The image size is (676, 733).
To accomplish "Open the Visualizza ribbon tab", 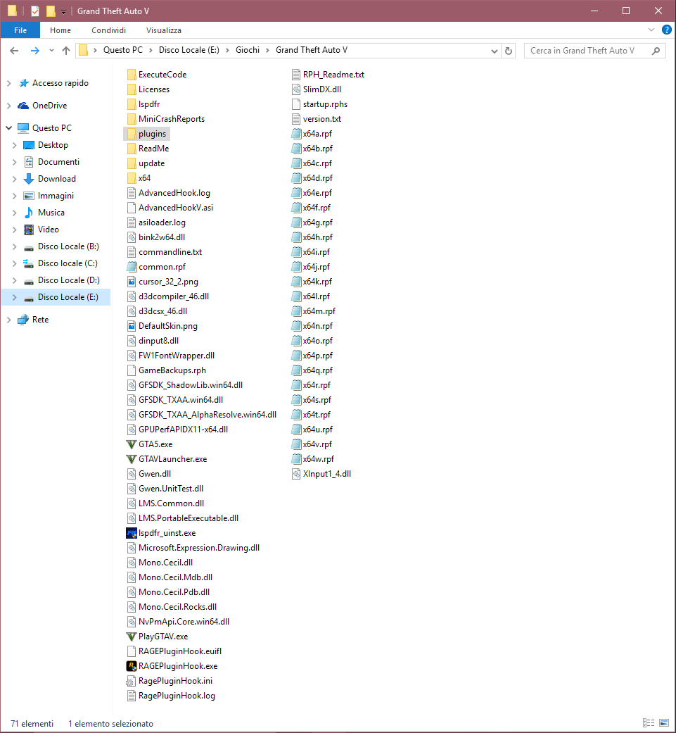I will [163, 30].
